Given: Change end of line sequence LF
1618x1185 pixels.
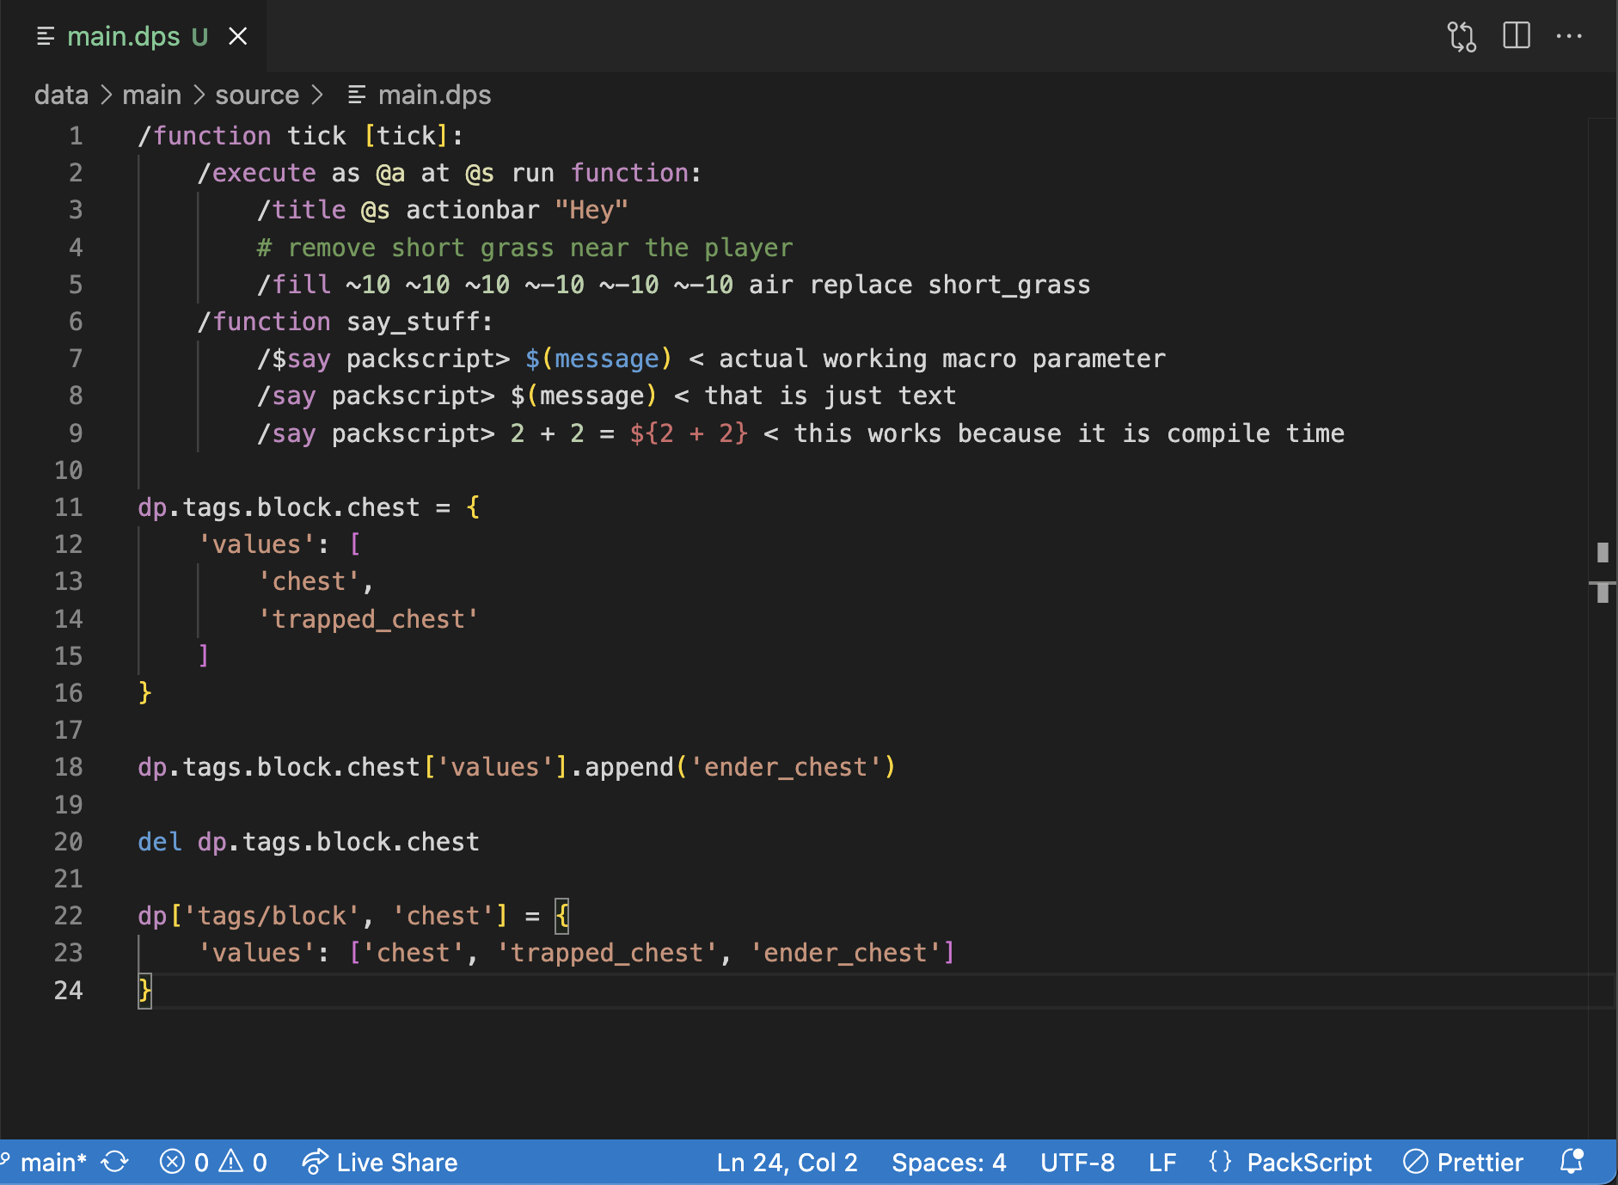Looking at the screenshot, I should point(1162,1163).
